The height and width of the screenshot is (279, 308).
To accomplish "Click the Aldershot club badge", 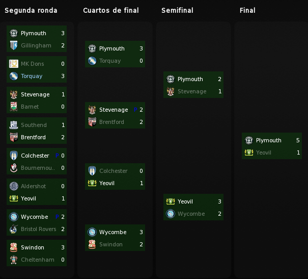I will click(x=14, y=186).
